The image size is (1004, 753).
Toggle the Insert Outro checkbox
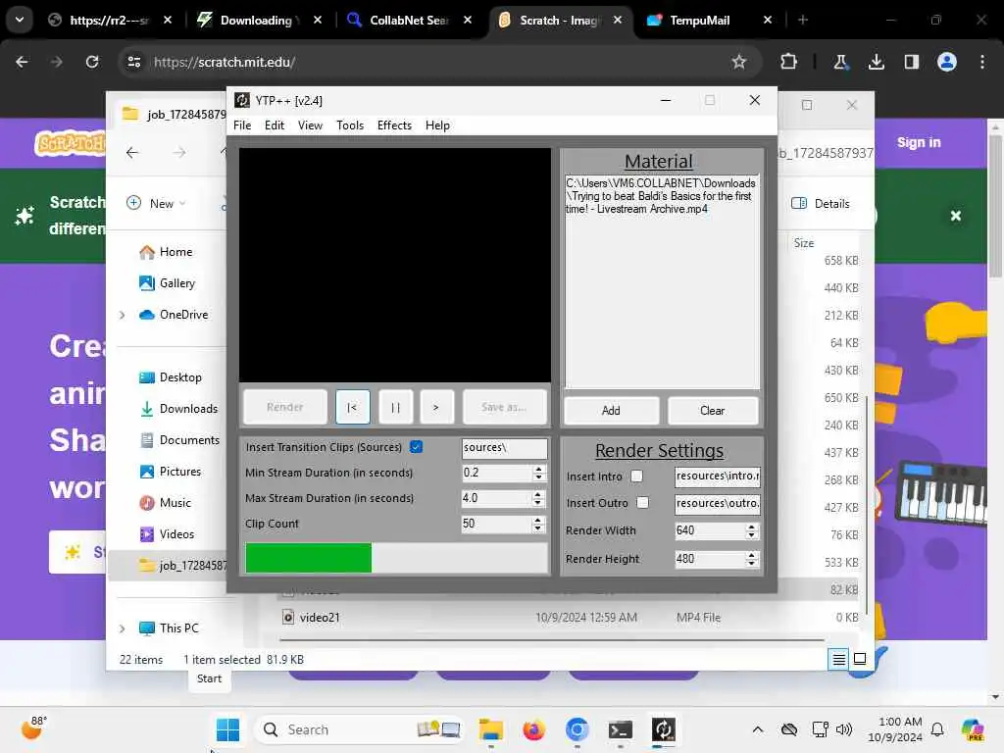[643, 503]
